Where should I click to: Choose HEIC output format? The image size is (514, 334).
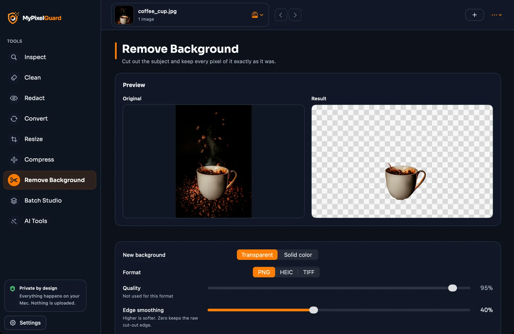286,272
